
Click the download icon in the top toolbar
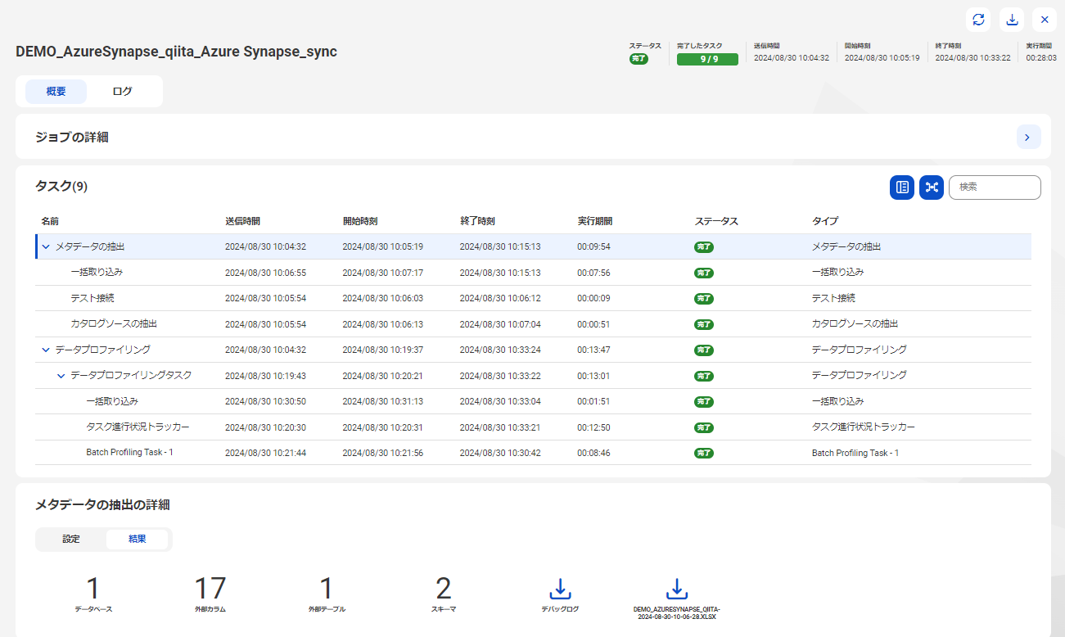tap(1013, 19)
